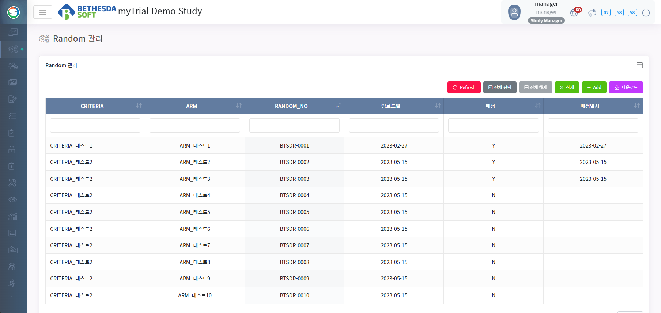Sort by the CRITERIA column arrows
661x313 pixels.
[139, 106]
